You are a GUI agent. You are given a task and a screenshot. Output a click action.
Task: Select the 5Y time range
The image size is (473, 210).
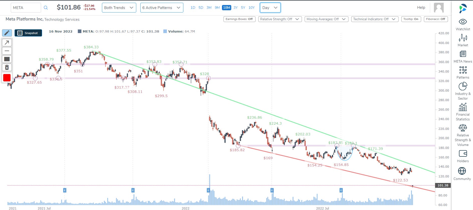click(243, 8)
